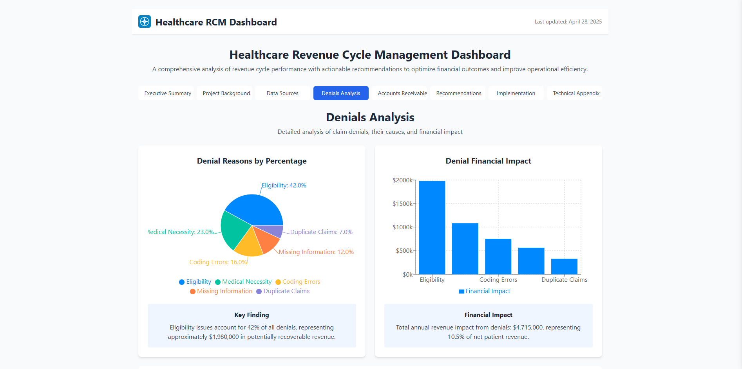Switch to the Project Background tab
742x369 pixels.
(226, 93)
